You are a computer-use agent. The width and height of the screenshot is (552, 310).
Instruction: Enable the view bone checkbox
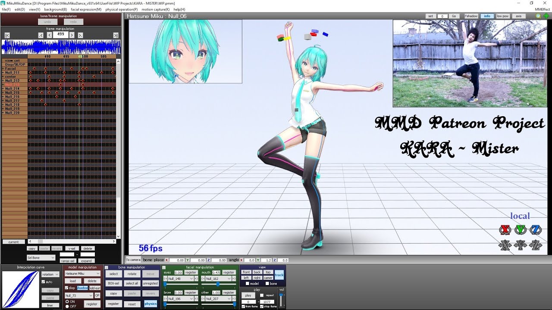pos(267,284)
